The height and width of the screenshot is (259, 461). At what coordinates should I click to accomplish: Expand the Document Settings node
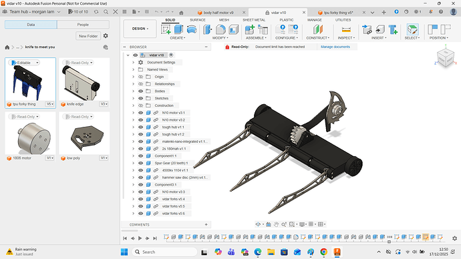coord(133,62)
